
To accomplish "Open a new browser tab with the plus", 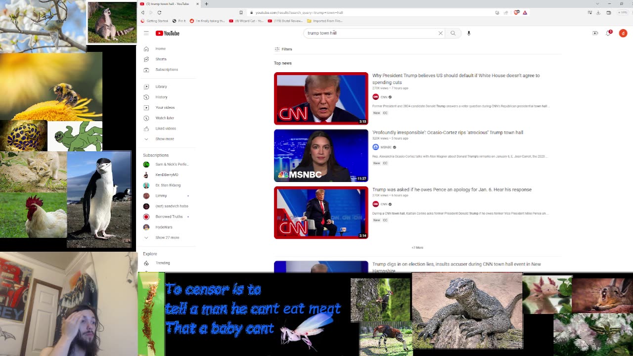I will 206,3.
